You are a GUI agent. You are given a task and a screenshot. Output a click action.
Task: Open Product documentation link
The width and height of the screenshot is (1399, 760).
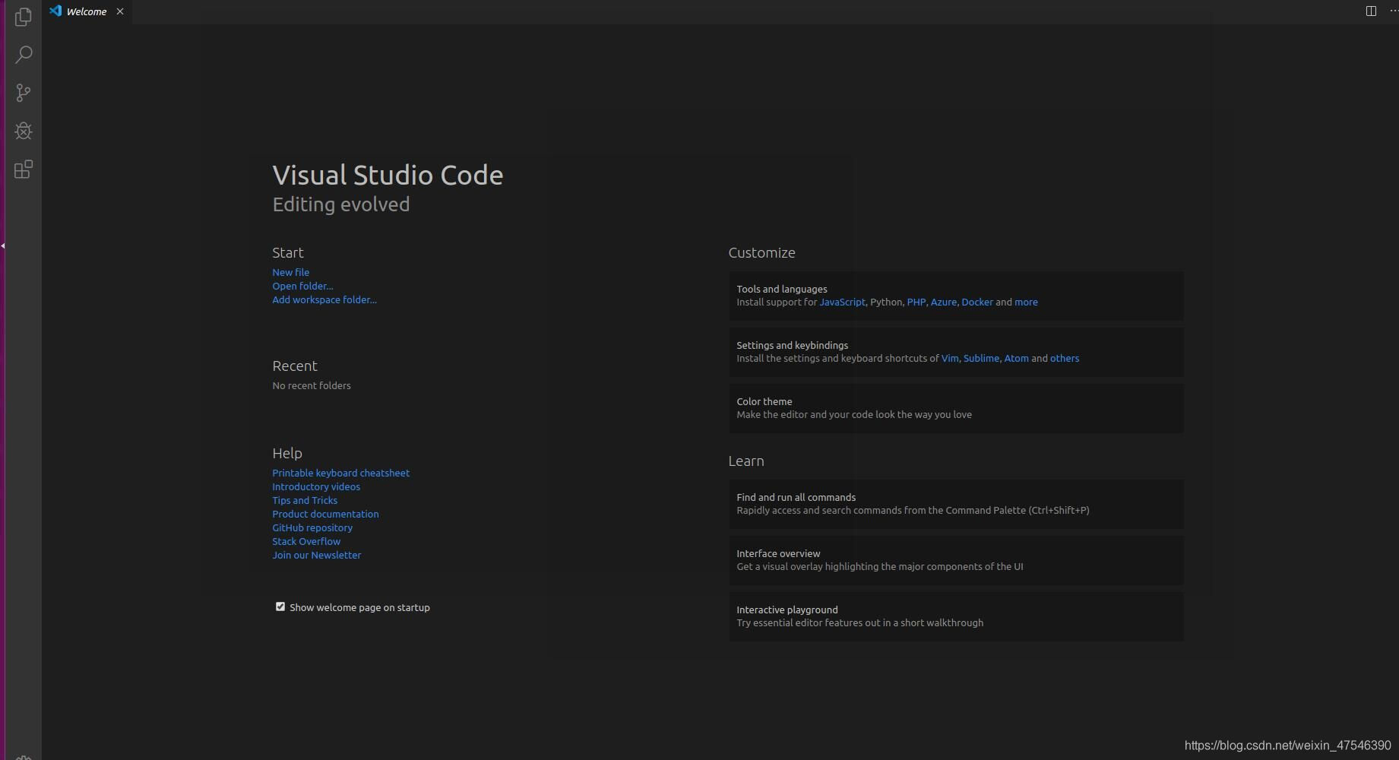click(325, 514)
